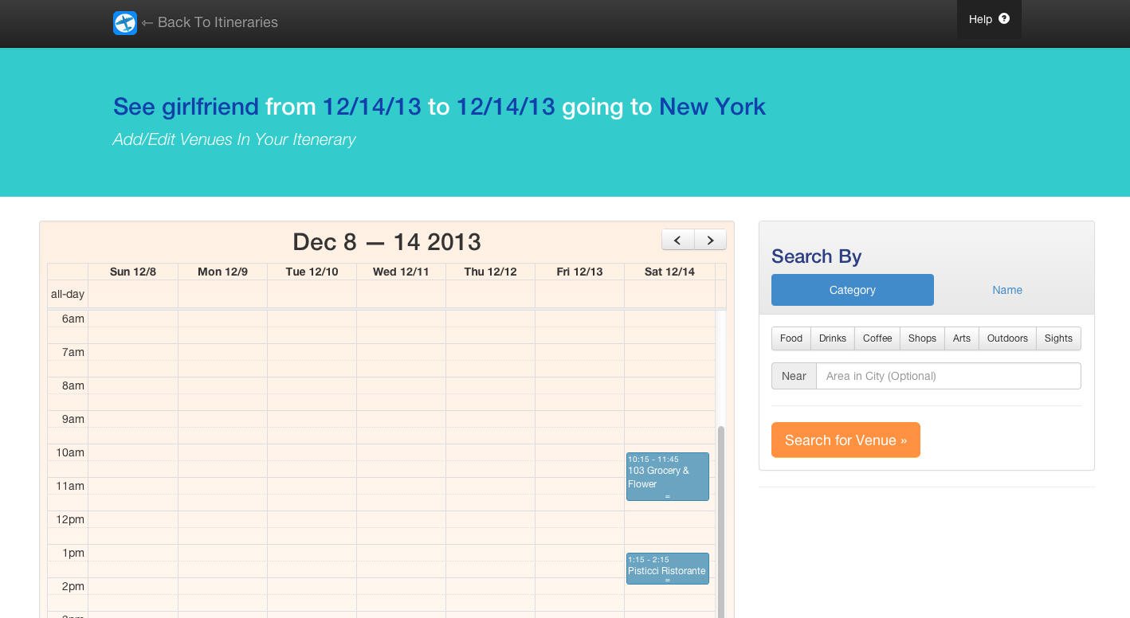Click the Thu 12/12 column header
The image size is (1130, 618).
[490, 272]
